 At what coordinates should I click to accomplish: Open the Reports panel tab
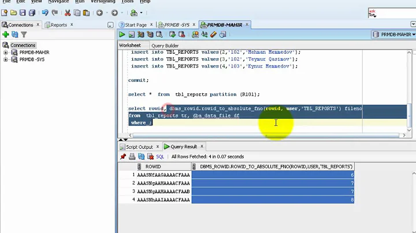(x=58, y=25)
